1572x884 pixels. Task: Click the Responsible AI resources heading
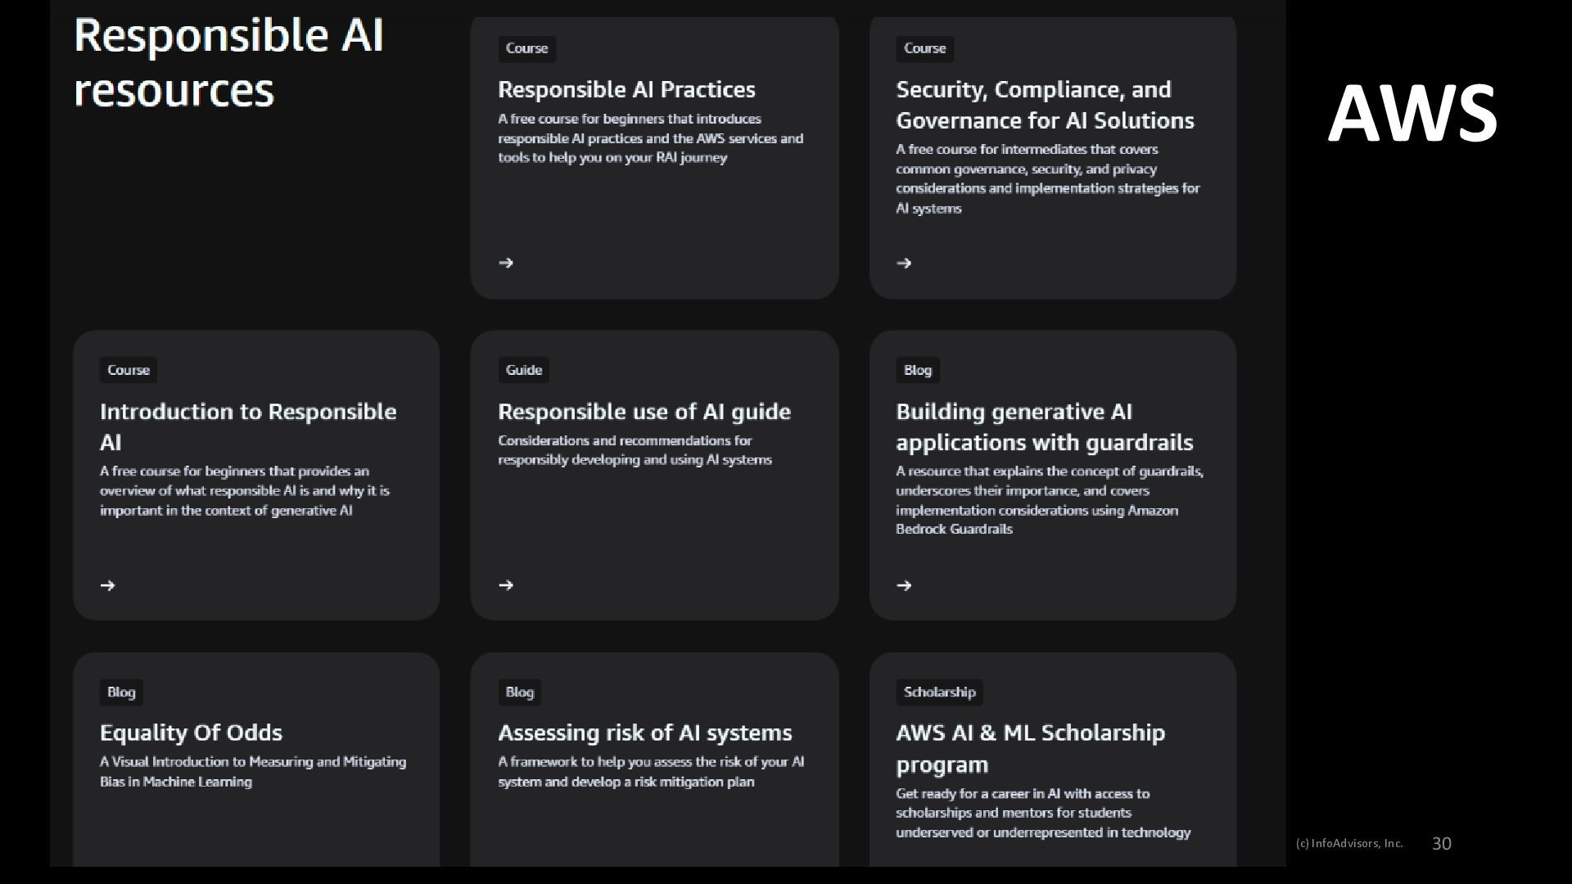(x=228, y=62)
